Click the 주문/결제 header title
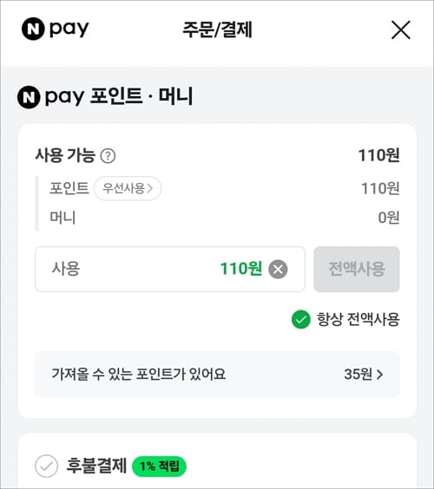Screen dimensions: 434x489 click(x=217, y=29)
